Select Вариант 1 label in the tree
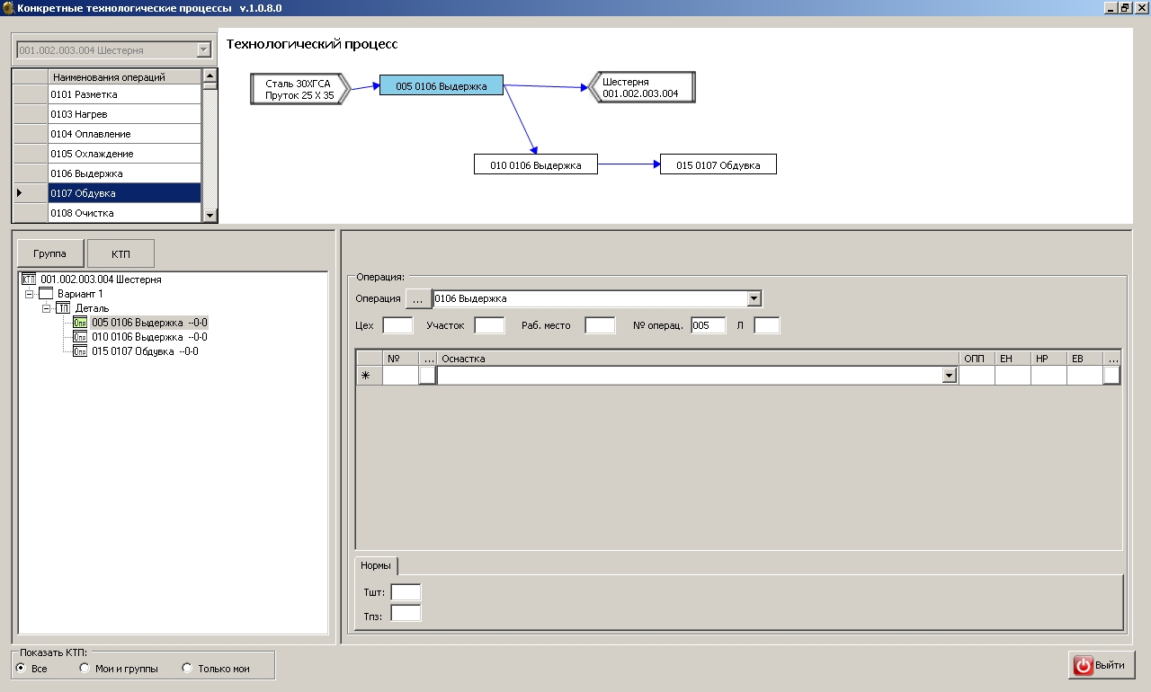Screen dimensions: 1151x692 tap(80, 294)
